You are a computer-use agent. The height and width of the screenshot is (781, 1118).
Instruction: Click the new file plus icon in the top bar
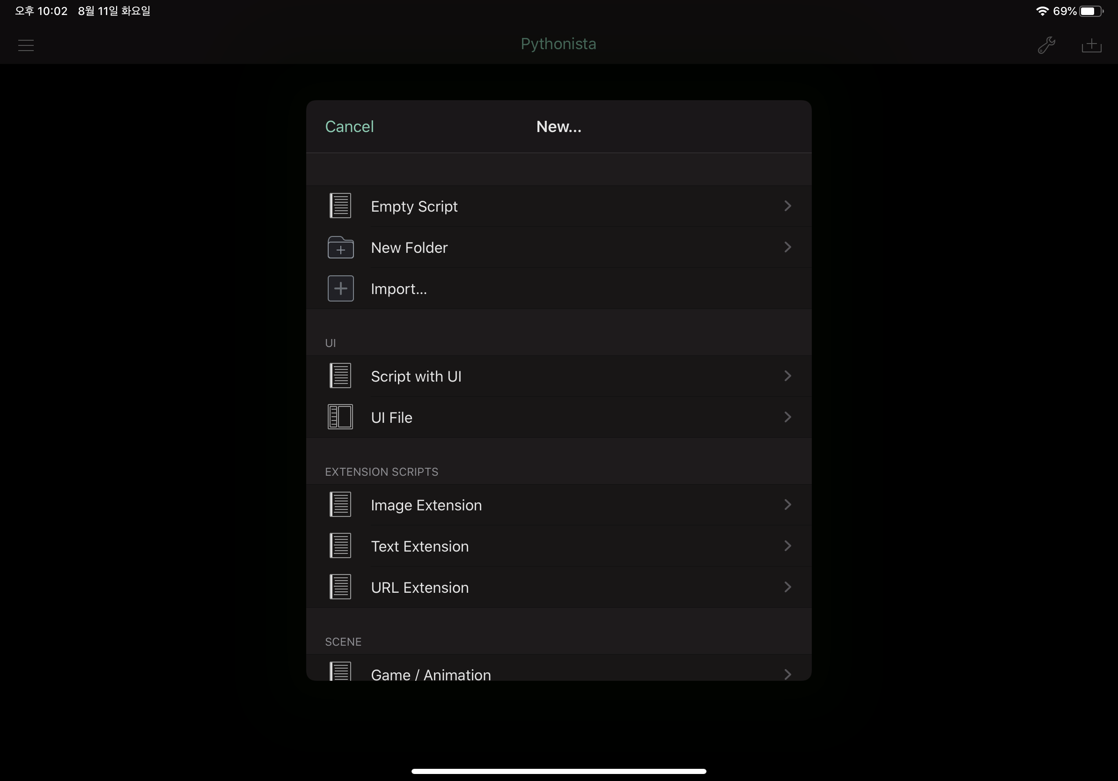click(x=1091, y=45)
